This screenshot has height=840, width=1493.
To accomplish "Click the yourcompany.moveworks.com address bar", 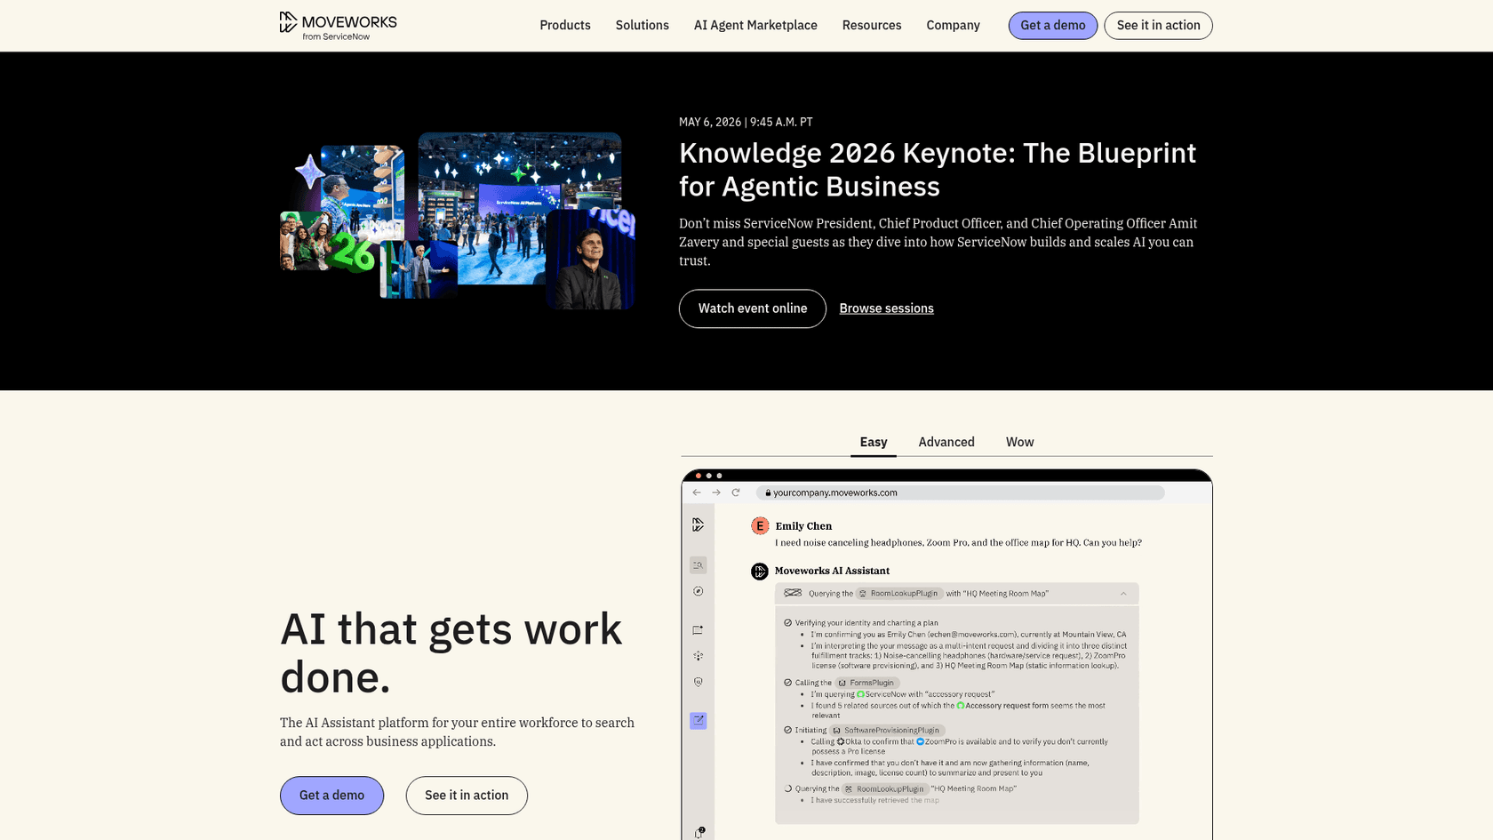I will click(960, 492).
